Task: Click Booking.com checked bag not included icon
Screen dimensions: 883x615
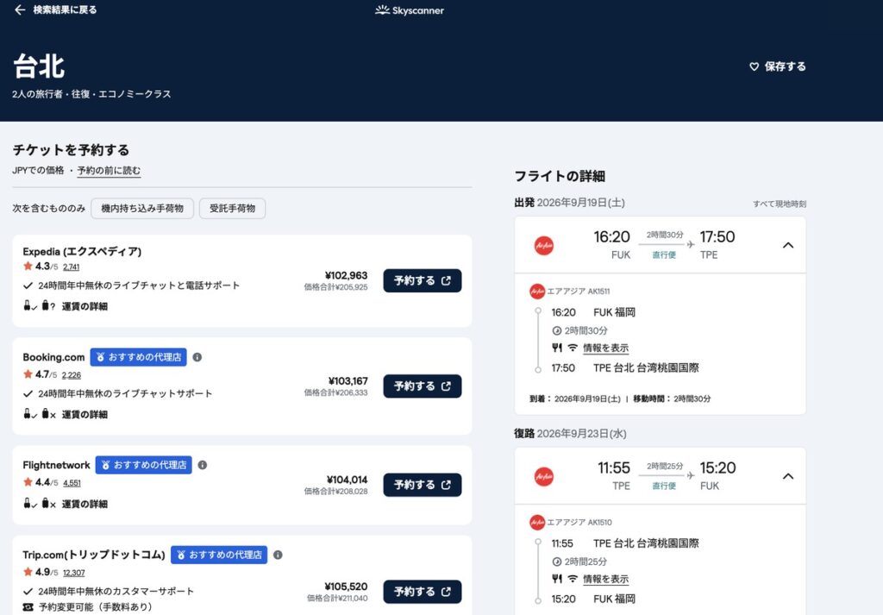Action: point(48,414)
